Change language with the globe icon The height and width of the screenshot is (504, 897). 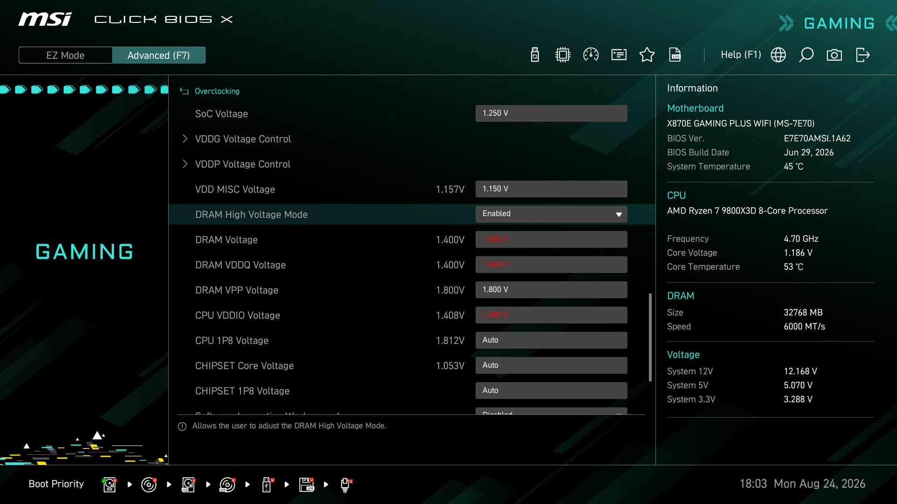tap(778, 55)
